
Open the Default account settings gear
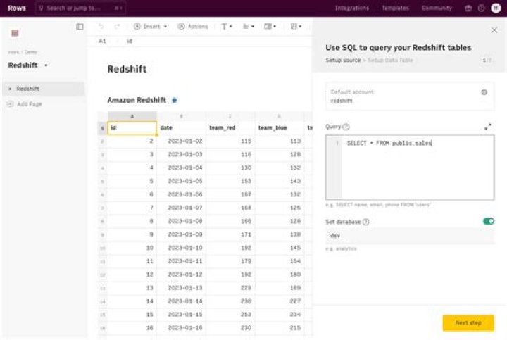click(x=484, y=92)
